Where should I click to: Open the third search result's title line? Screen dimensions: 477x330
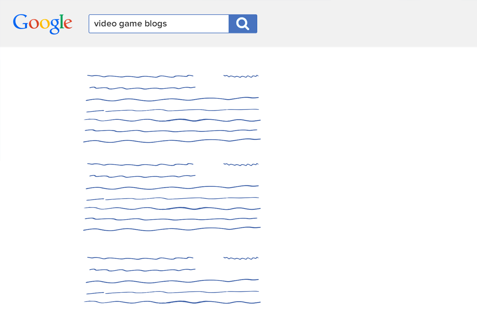coord(140,258)
